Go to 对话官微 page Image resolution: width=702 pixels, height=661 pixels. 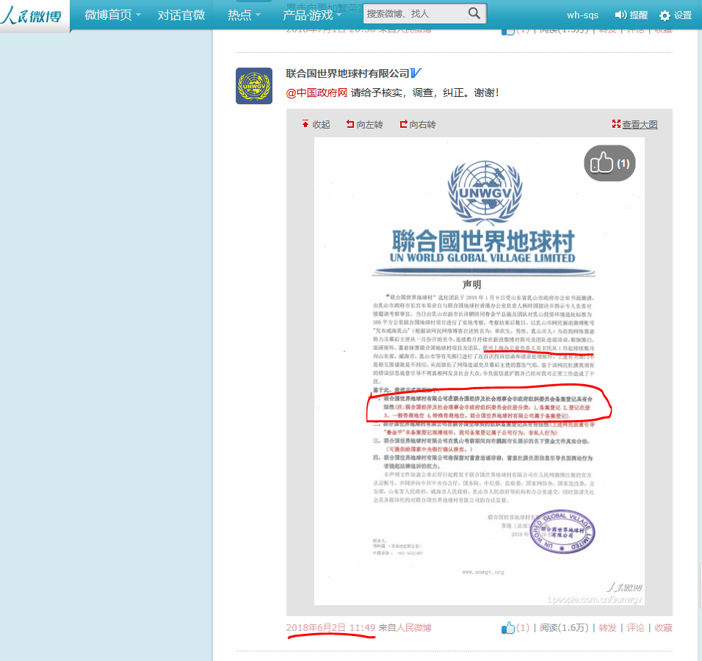click(x=181, y=15)
